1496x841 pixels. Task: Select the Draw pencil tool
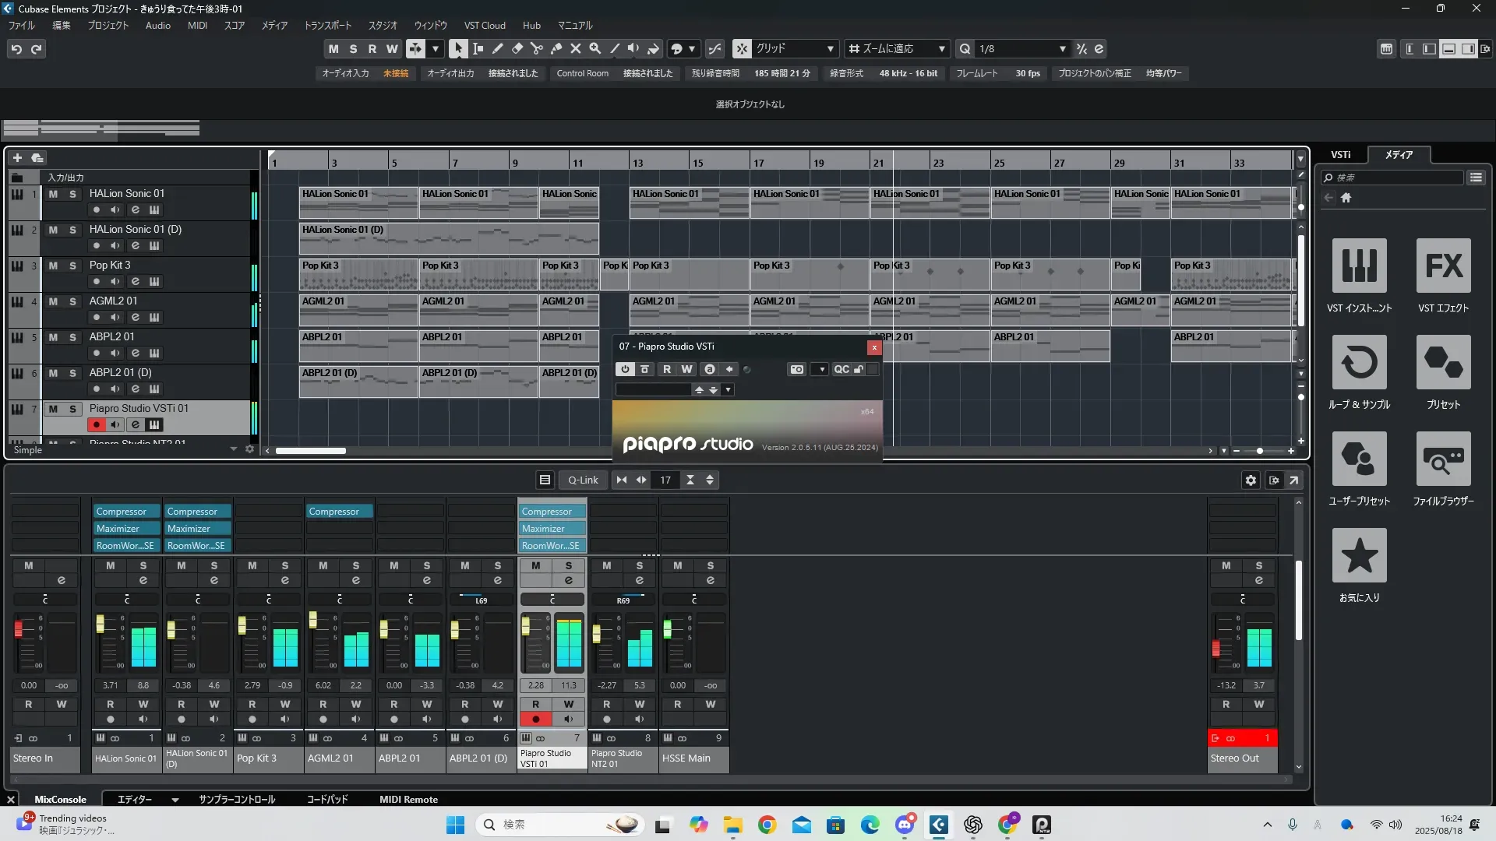click(x=497, y=48)
